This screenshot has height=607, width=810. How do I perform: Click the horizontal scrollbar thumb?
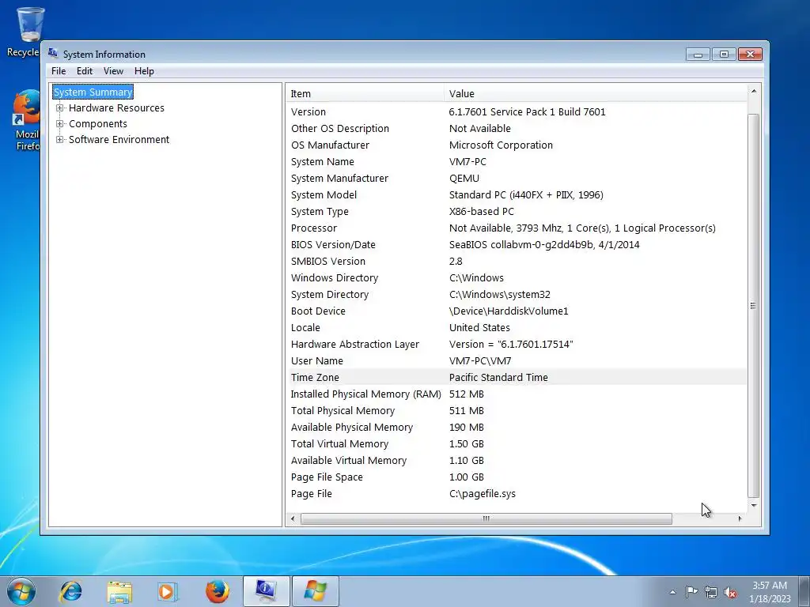[486, 518]
